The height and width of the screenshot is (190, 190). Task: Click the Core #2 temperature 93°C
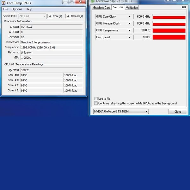coord(41,85)
